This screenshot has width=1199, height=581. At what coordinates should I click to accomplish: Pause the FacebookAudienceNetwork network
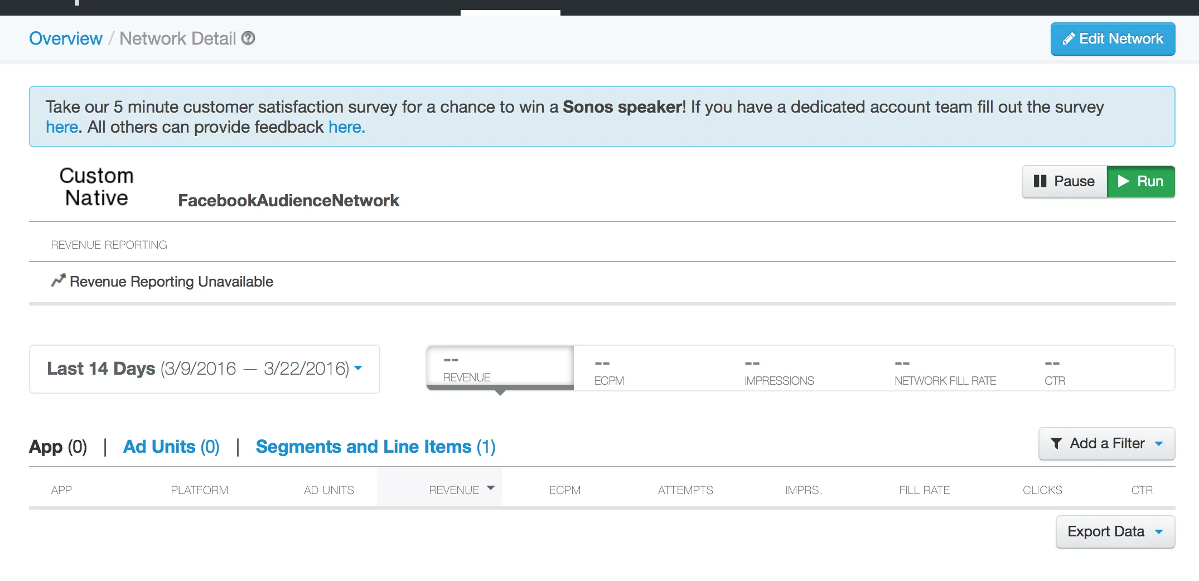tap(1064, 182)
